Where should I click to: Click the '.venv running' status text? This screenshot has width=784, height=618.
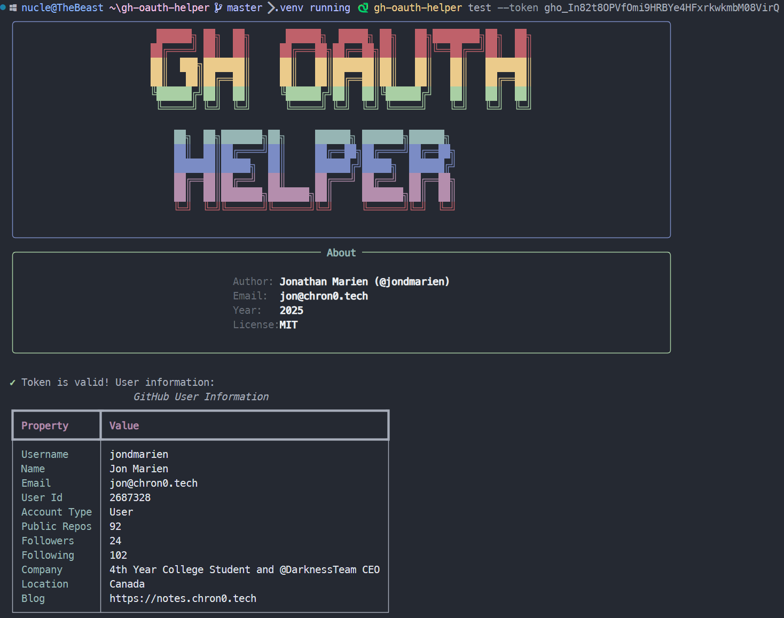pos(312,8)
